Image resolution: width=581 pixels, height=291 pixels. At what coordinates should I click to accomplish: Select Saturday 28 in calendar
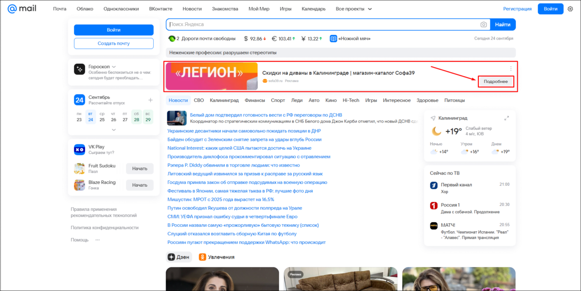point(137,117)
